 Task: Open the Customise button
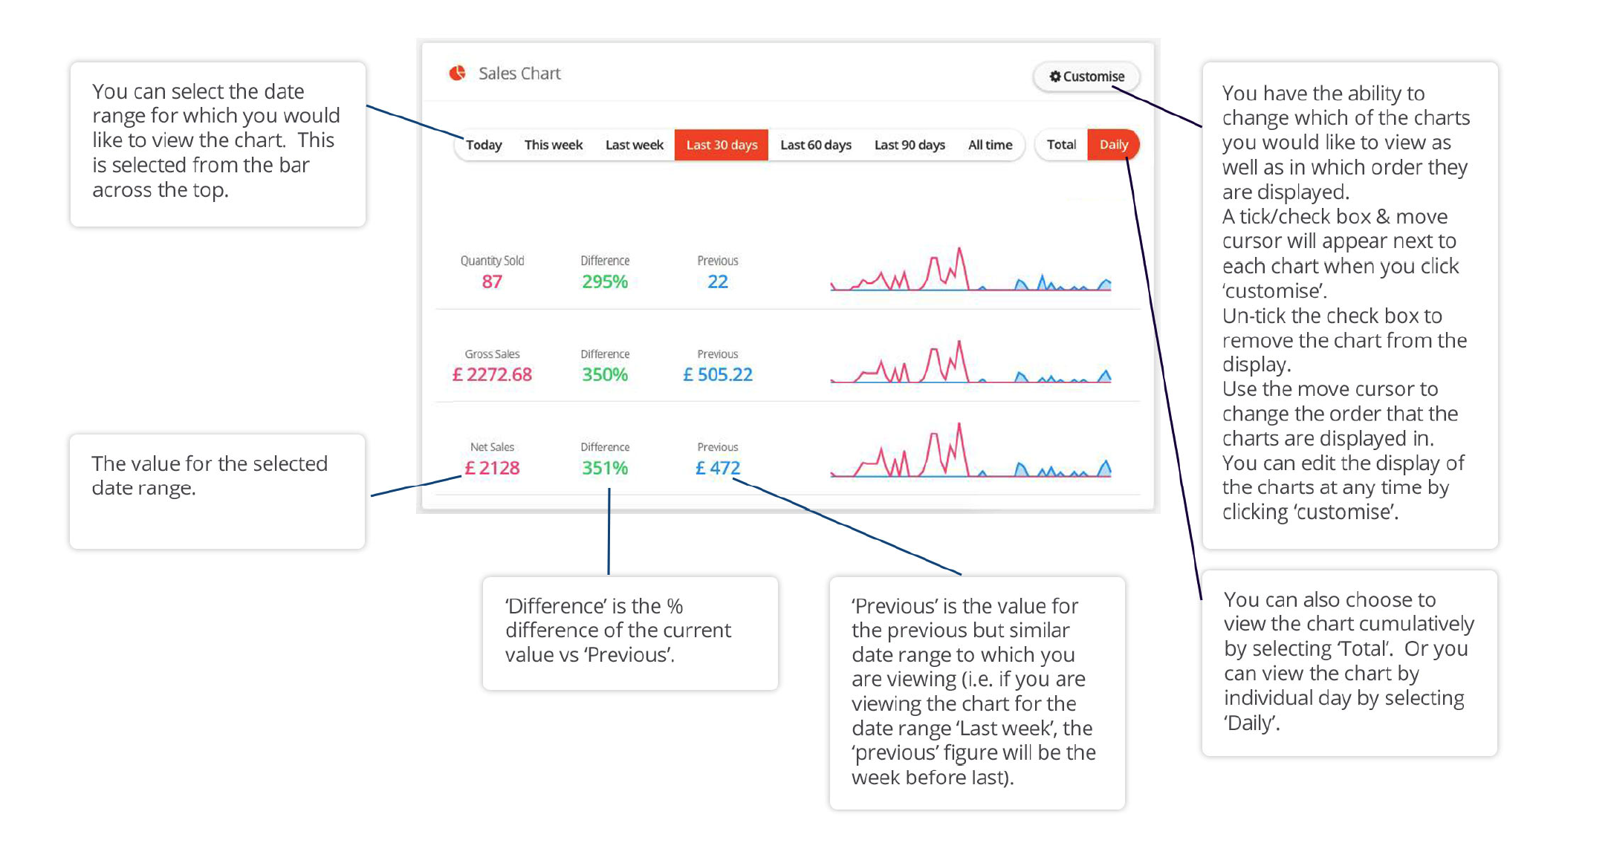(x=1086, y=76)
